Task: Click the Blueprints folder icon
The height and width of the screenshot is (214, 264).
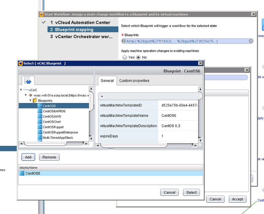Action: pyautogui.click(x=35, y=100)
